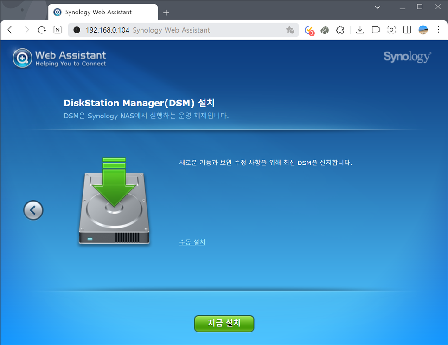448x345 pixels.
Task: Go back with the round previous arrow
Action: click(33, 210)
